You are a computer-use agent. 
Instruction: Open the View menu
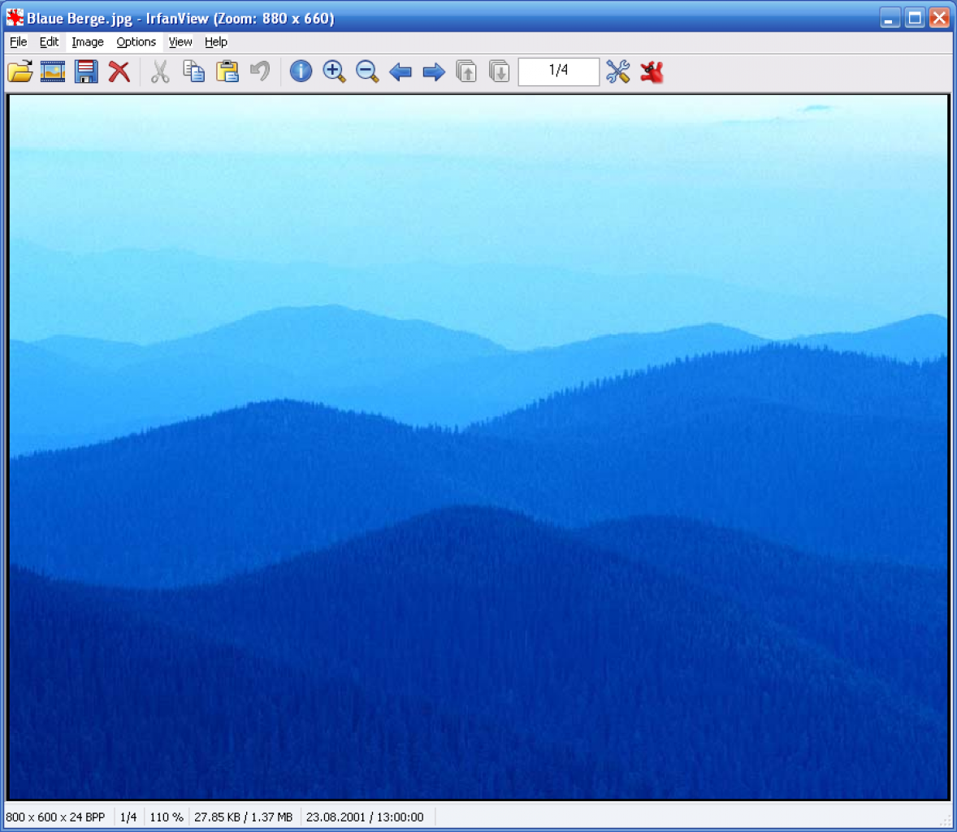180,41
